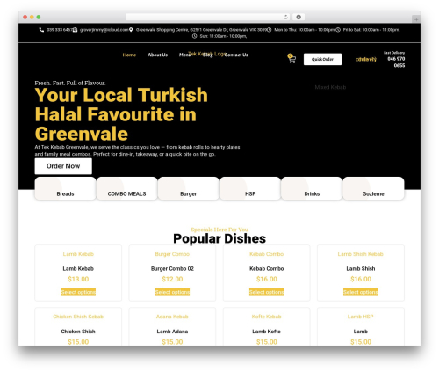This screenshot has height=372, width=439.
Task: Click the $13.00 price
Action: click(78, 279)
